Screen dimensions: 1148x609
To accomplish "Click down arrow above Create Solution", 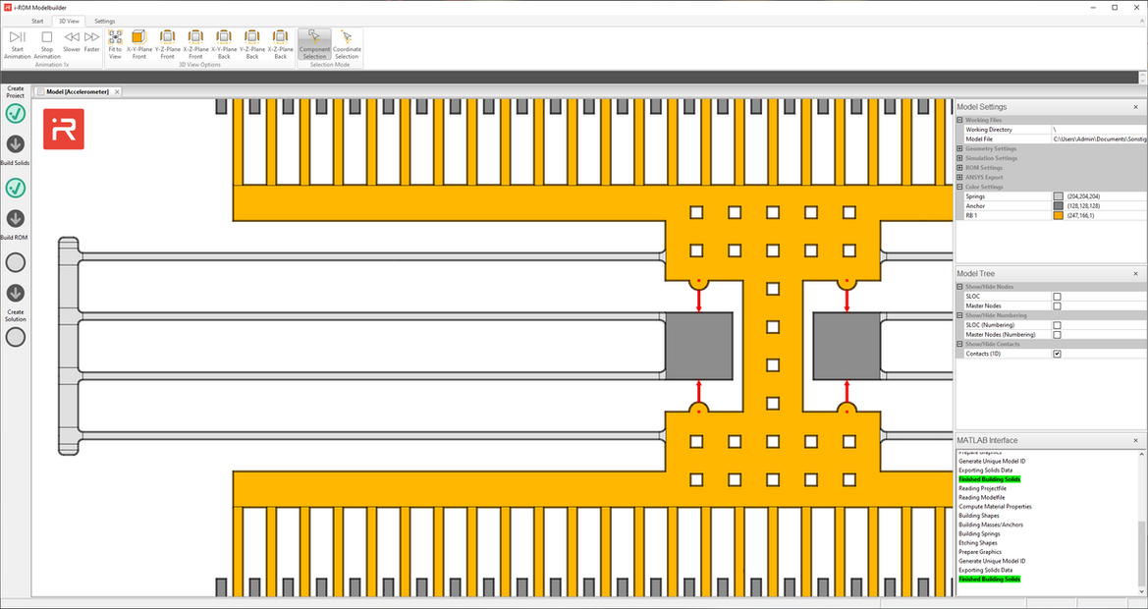I will click(x=16, y=293).
